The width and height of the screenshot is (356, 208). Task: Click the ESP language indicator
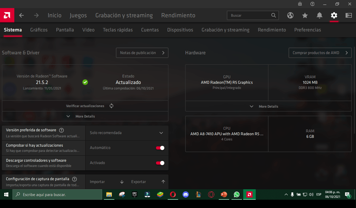coord(318,194)
